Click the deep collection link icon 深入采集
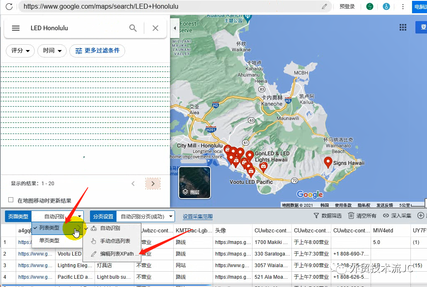427x287 pixels. tap(386, 216)
